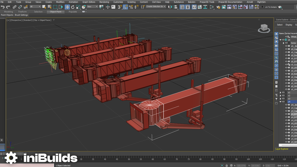Toggle Angle Snap on toolbar
This screenshot has height=167, width=297.
(x=125, y=7)
